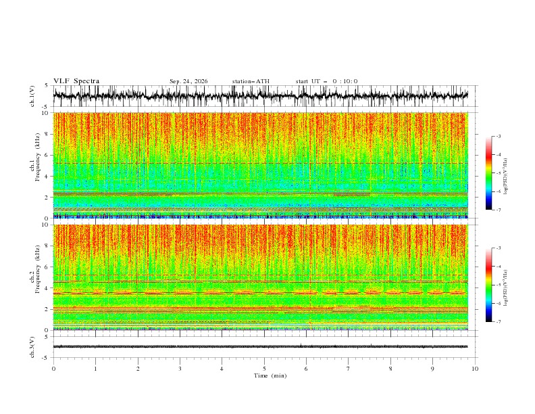Click the 5 minute tick label
The width and height of the screenshot is (535, 414).
[x=264, y=369]
